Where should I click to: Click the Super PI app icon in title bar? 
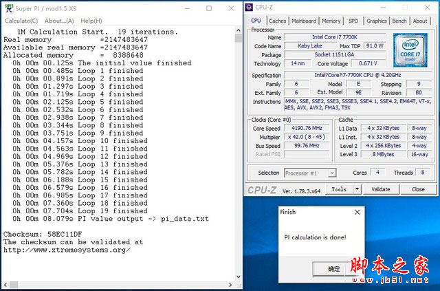click(9, 8)
